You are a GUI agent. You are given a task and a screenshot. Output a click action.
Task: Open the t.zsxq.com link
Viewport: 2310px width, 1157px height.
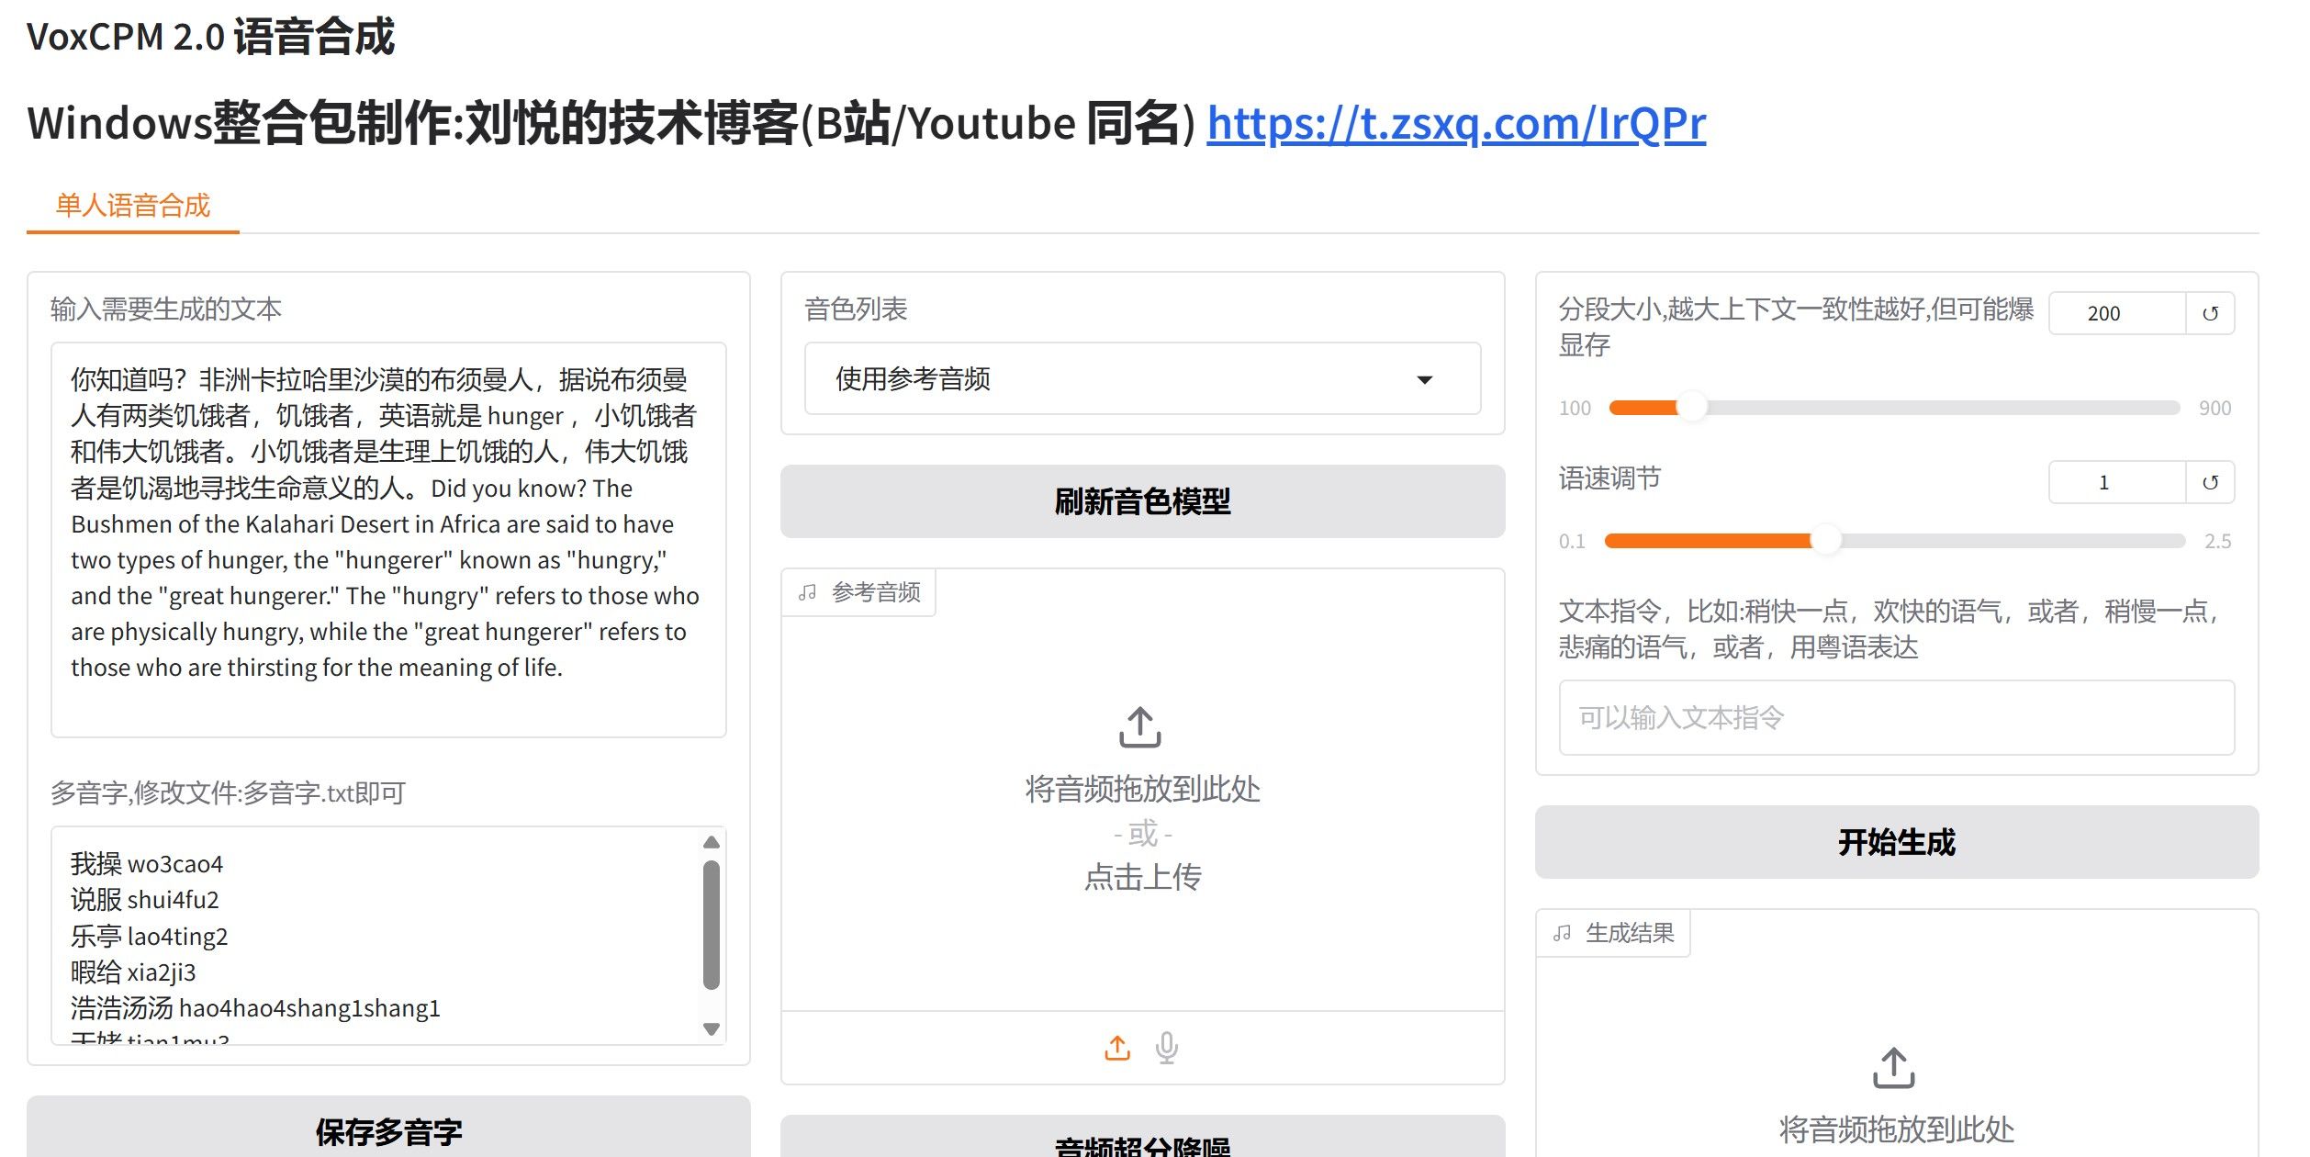point(1456,123)
